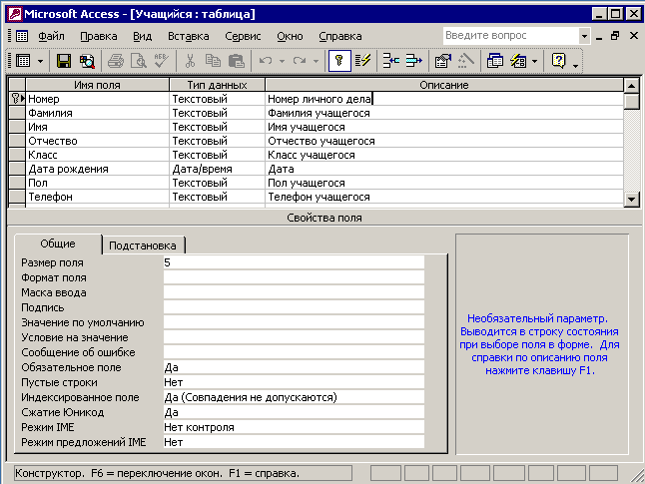The image size is (645, 484).
Task: Open the Файл menu
Action: tap(51, 36)
